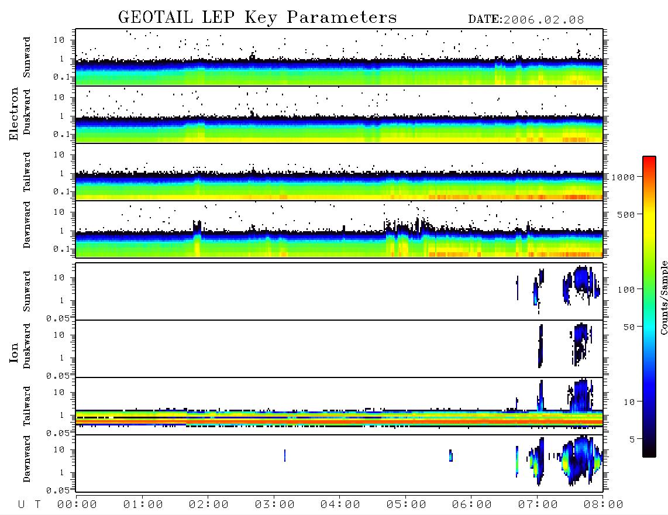The height and width of the screenshot is (515, 668).
Task: Click the "1" tick of Electron Duskward panel
Action: click(x=62, y=116)
